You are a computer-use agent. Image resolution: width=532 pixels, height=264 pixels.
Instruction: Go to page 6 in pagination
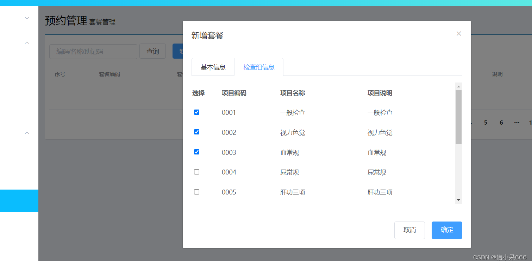(501, 123)
